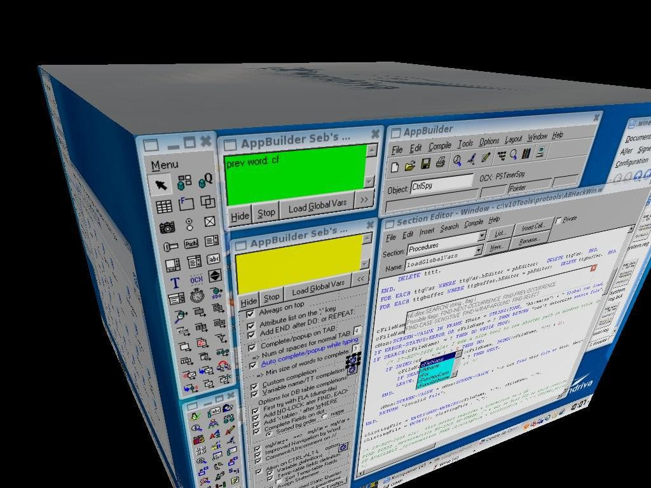The height and width of the screenshot is (488, 651).
Task: Toggle the Attribute list on the ':' key checkbox
Action: [250, 326]
